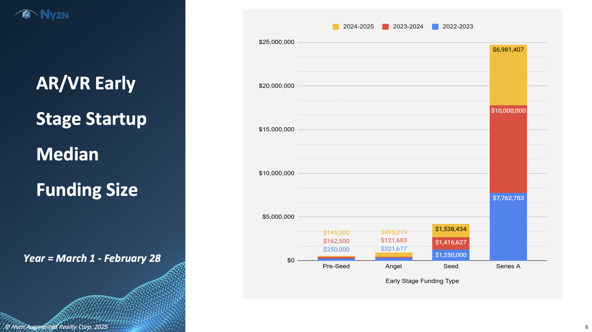Click the Nyzn copyright footer text

pos(56,327)
